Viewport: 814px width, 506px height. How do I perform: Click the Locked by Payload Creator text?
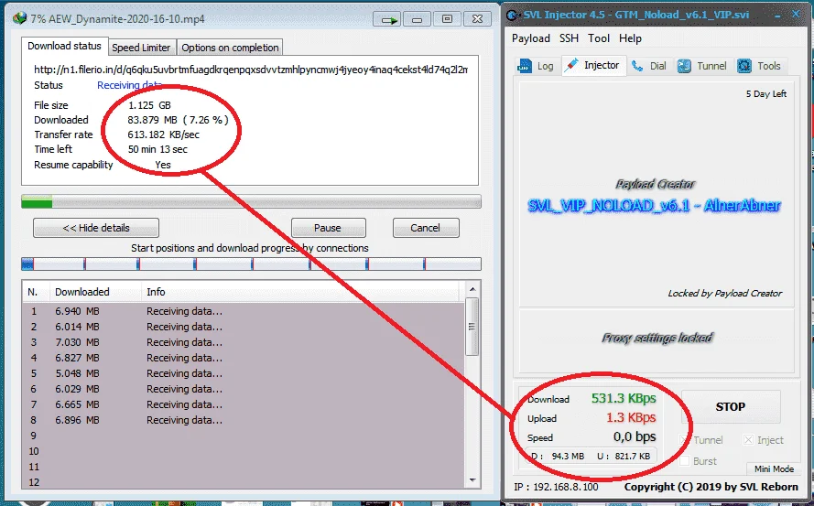(x=724, y=294)
